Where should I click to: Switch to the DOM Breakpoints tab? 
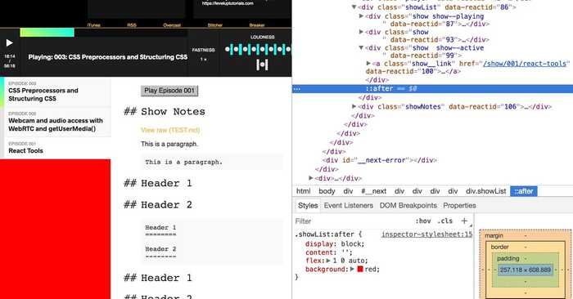point(408,206)
